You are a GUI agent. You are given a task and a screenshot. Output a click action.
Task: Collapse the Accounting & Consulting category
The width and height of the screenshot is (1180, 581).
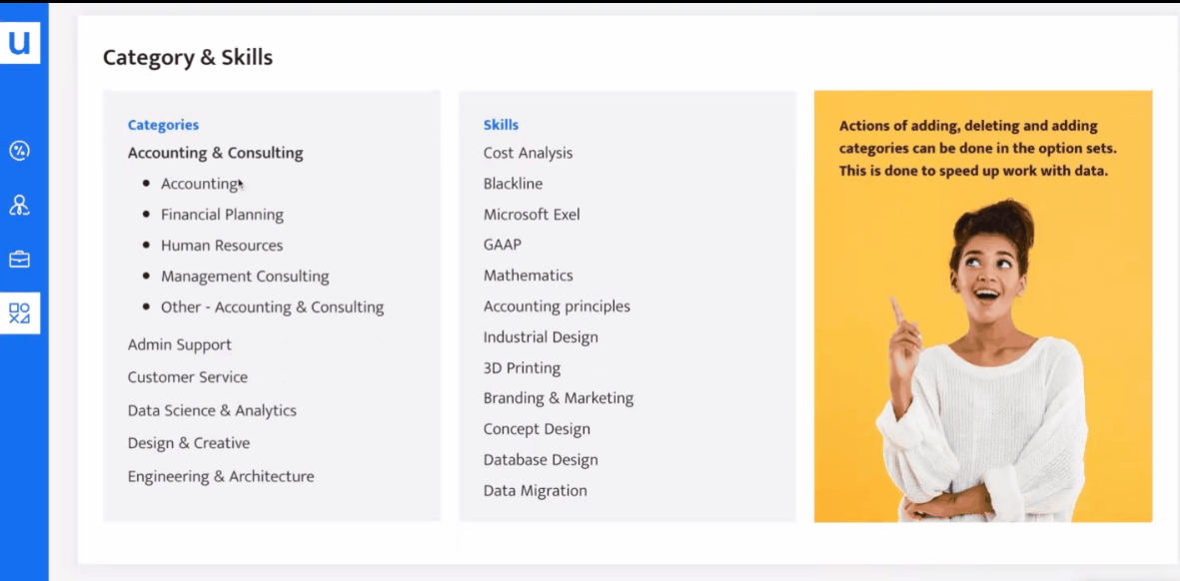(x=215, y=153)
